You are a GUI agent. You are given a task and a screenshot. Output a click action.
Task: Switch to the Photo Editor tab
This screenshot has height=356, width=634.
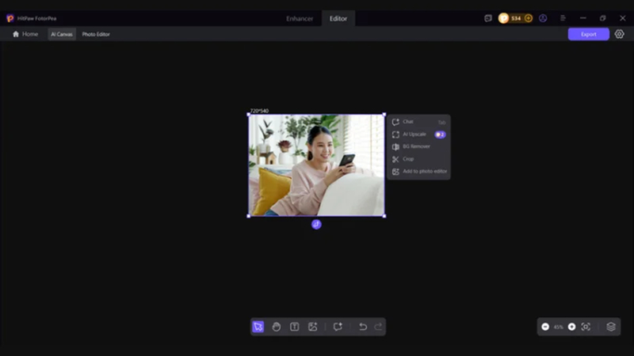[96, 34]
